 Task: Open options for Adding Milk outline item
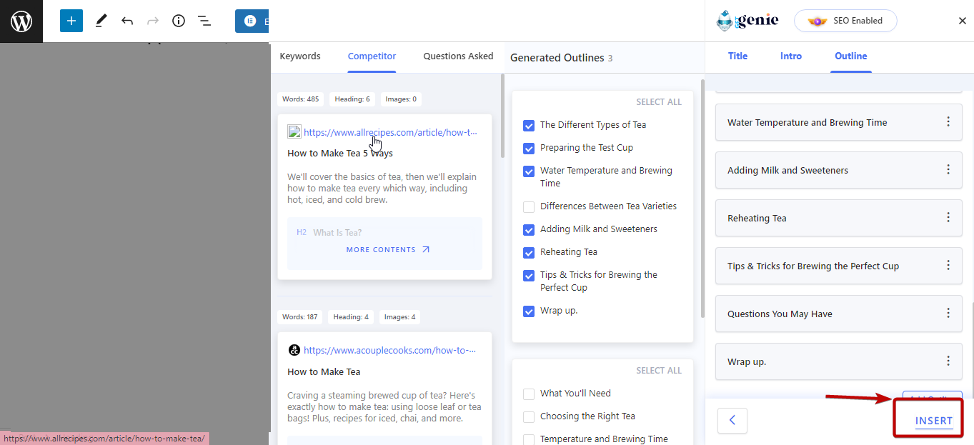(948, 170)
